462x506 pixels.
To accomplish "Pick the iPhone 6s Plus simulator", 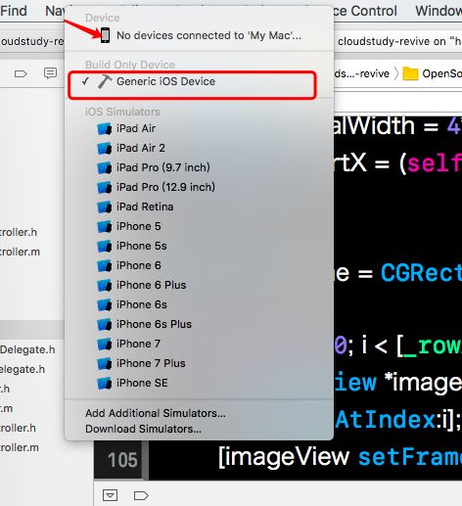I will click(199, 324).
